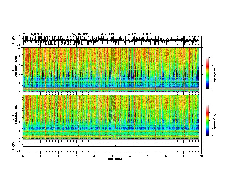
Task: Click the ch.1 spectrogram color scale bar
Action: (207, 73)
